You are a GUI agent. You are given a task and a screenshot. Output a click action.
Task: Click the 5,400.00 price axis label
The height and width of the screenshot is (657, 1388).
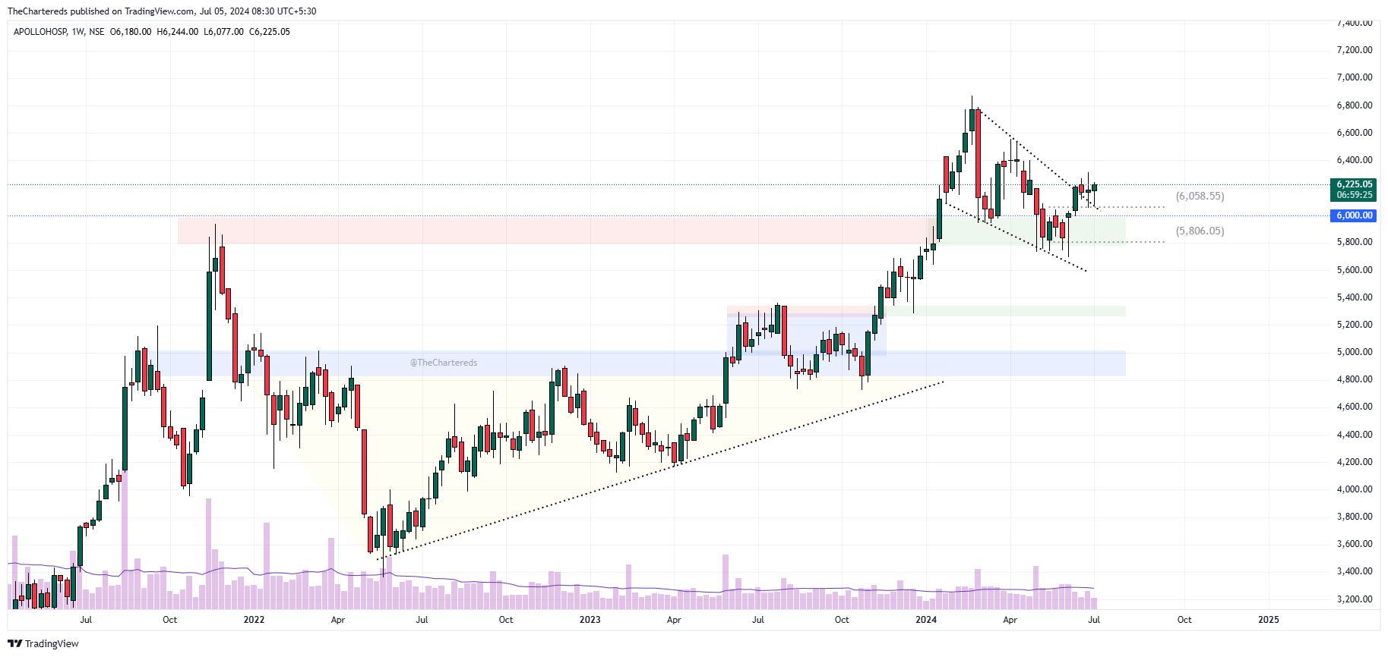click(1355, 297)
